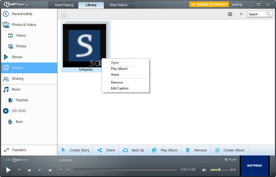Click the fast forward double-arrow button
Image resolution: width=276 pixels, height=177 pixels.
coord(68,170)
